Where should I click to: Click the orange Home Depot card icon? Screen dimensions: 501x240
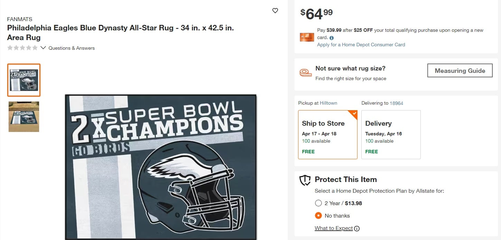coord(307,37)
